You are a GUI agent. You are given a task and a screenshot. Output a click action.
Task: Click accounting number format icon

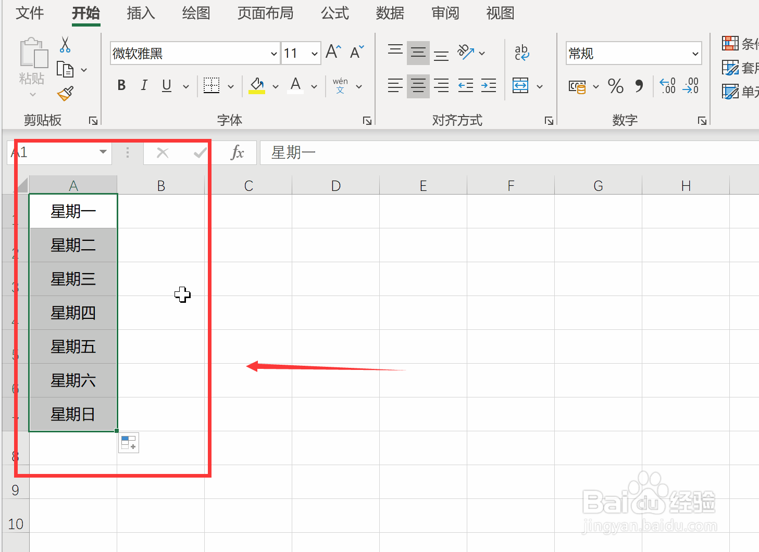[577, 86]
